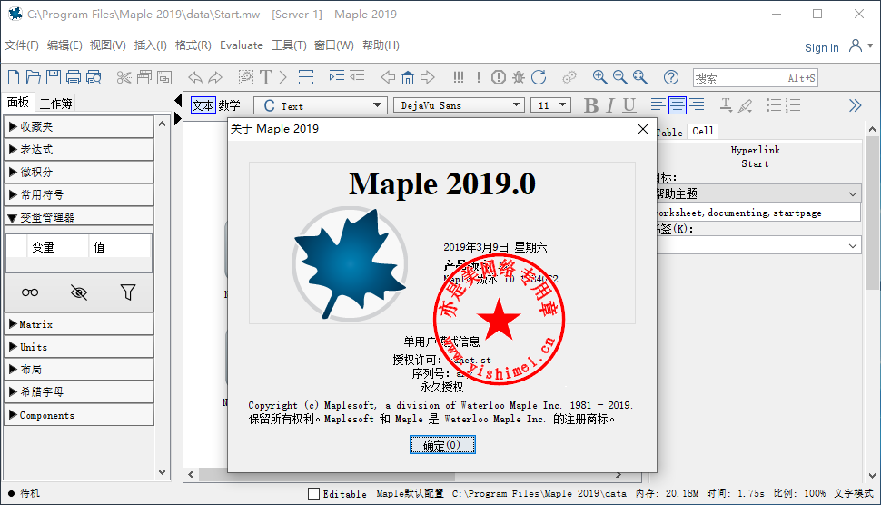
Task: Expand Components palette
Action: 79,415
